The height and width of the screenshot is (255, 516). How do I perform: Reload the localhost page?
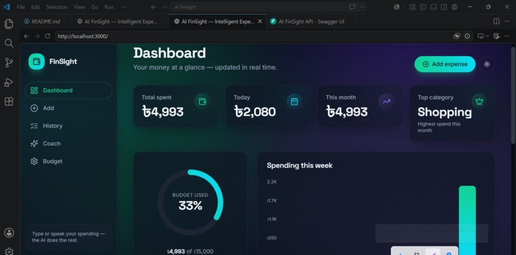pyautogui.click(x=47, y=36)
